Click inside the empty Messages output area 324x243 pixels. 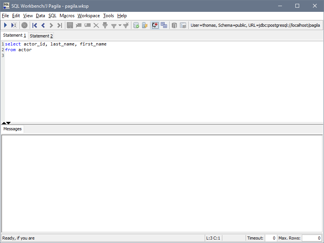point(162,183)
